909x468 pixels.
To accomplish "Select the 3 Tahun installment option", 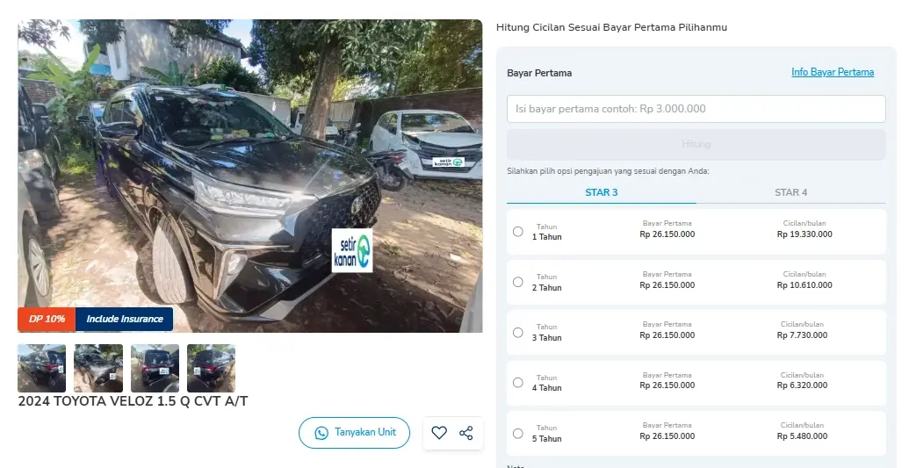I will [518, 333].
